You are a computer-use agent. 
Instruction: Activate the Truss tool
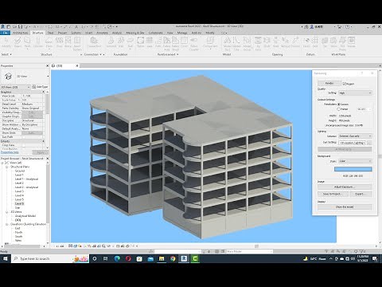[59, 42]
